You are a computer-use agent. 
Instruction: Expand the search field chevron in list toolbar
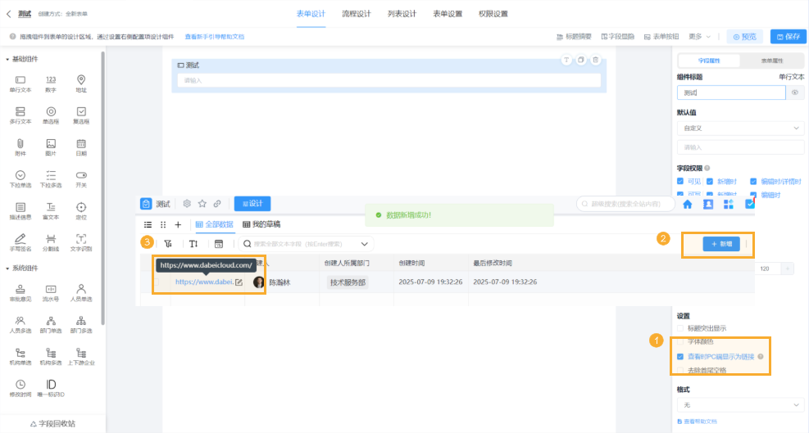pos(364,244)
